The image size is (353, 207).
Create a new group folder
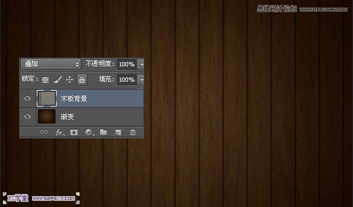[103, 132]
